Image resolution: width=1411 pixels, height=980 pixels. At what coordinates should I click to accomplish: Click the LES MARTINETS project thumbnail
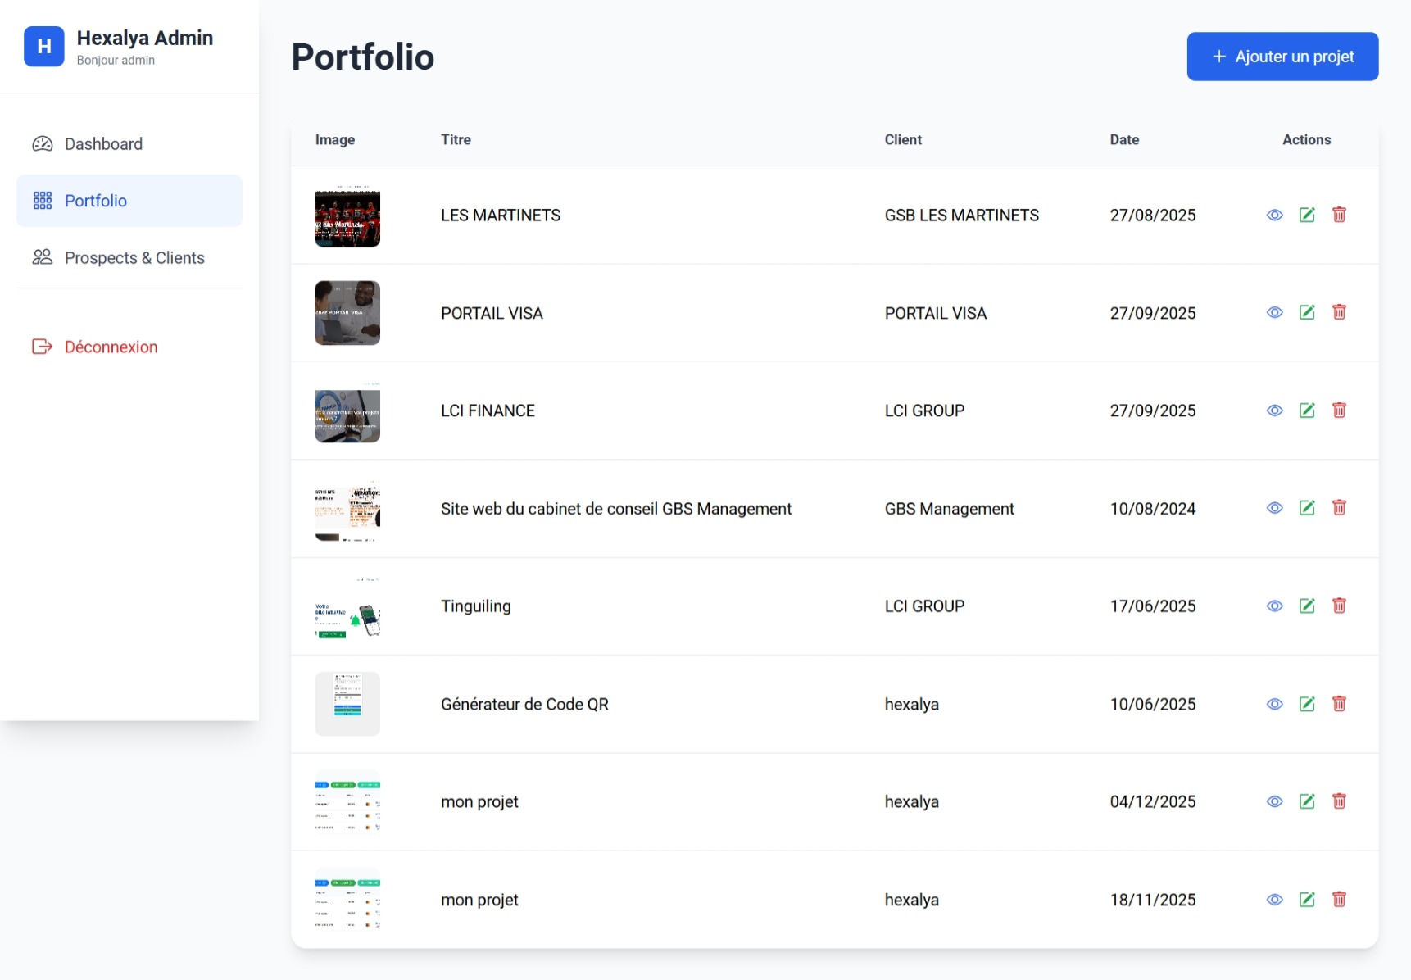347,216
